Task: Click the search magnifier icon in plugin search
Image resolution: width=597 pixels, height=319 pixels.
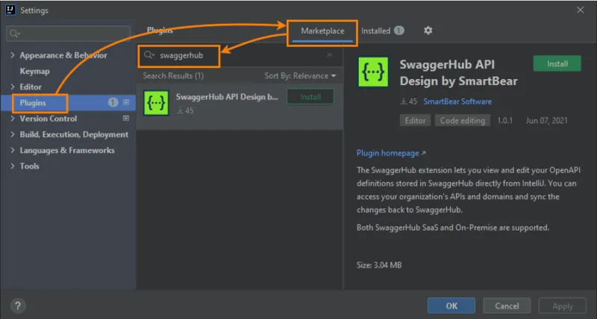Action: tap(149, 55)
